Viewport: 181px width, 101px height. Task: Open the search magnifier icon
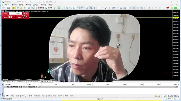[163, 8]
